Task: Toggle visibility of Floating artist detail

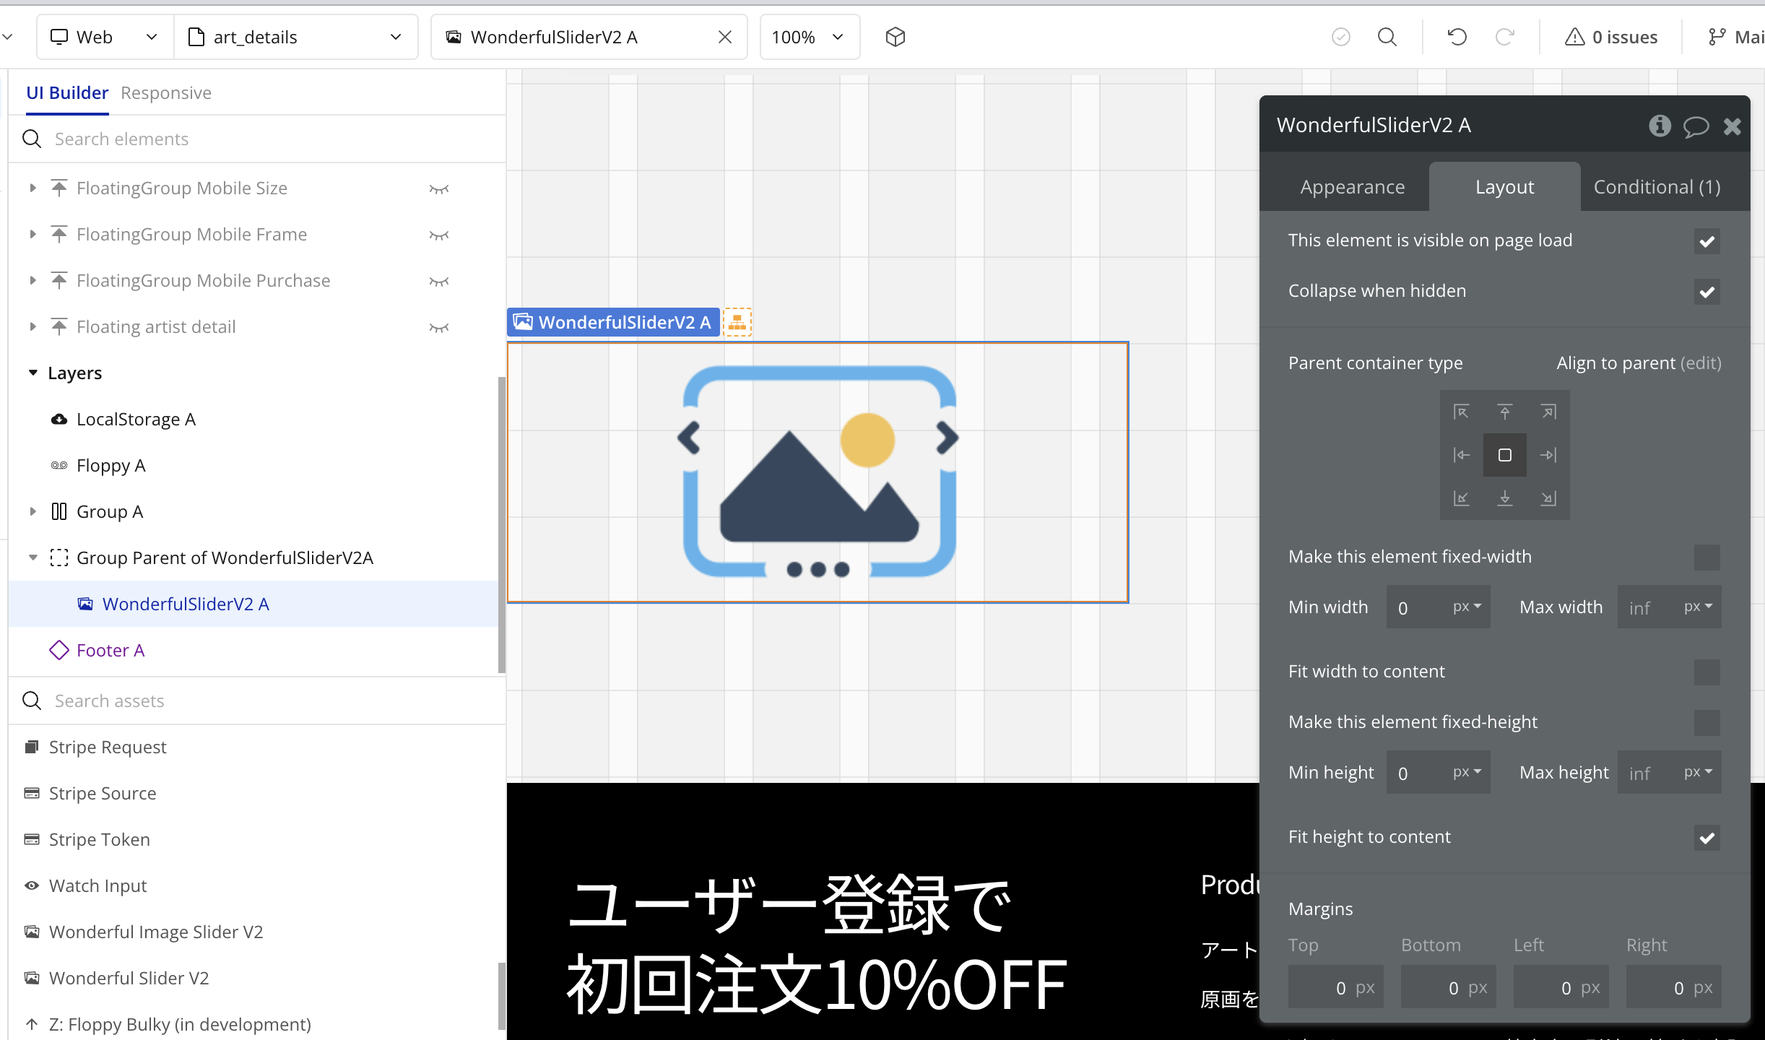Action: [439, 327]
